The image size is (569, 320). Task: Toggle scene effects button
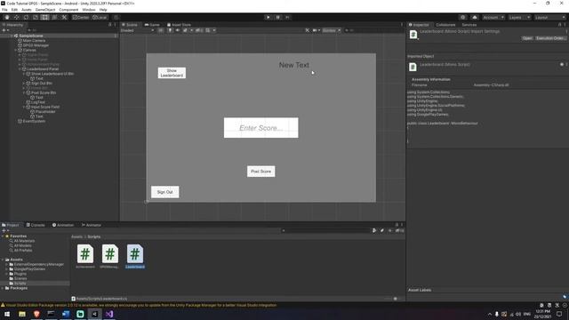pyautogui.click(x=185, y=30)
